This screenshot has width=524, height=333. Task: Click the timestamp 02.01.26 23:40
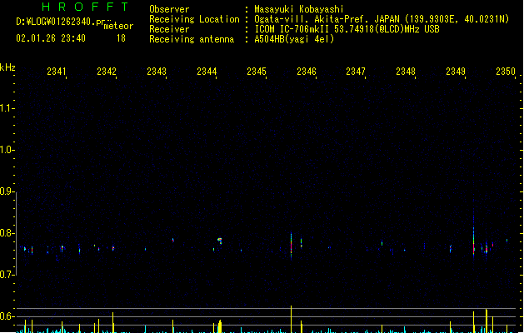(x=51, y=38)
